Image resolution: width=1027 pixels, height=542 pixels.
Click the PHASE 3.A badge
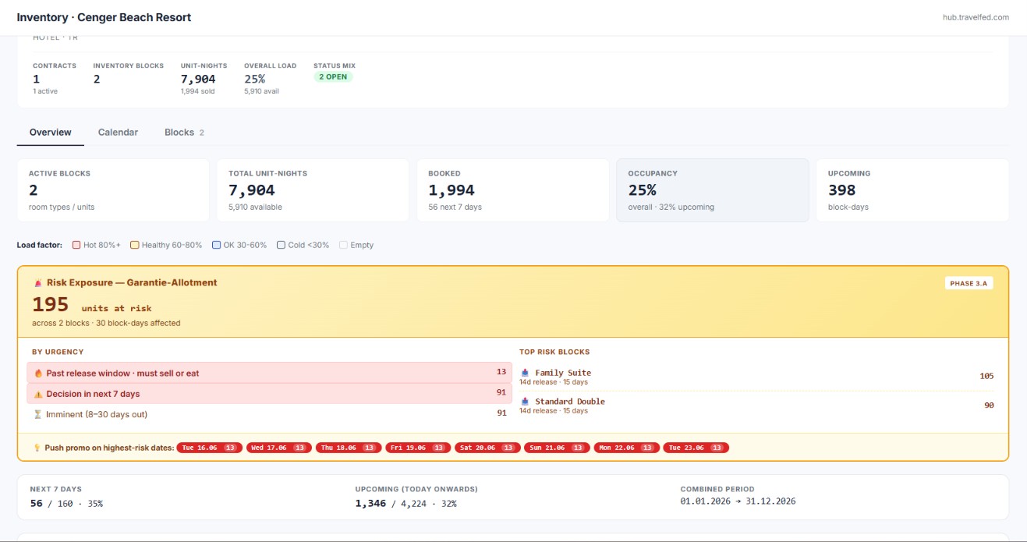969,283
